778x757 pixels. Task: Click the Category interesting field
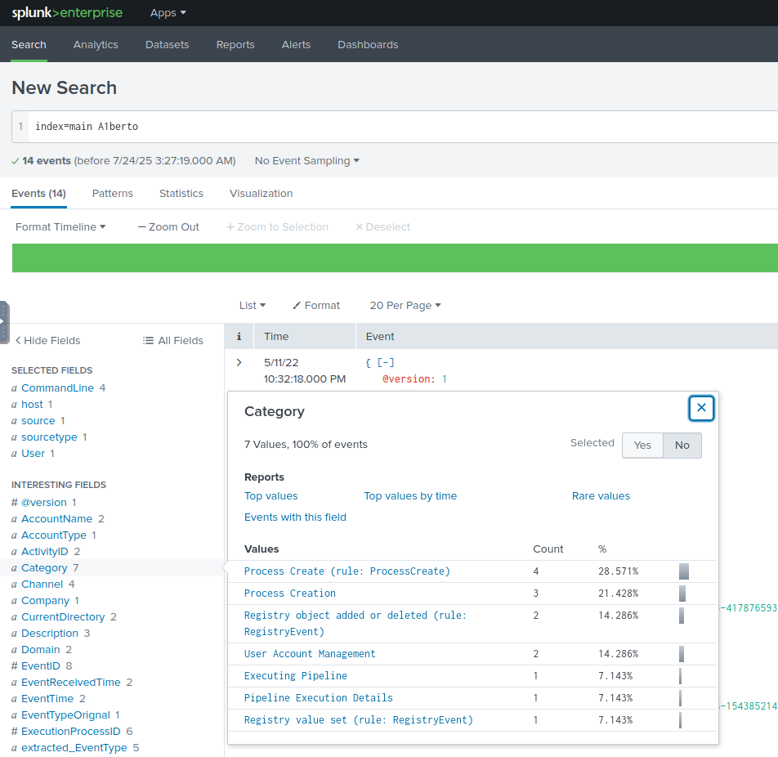click(44, 568)
